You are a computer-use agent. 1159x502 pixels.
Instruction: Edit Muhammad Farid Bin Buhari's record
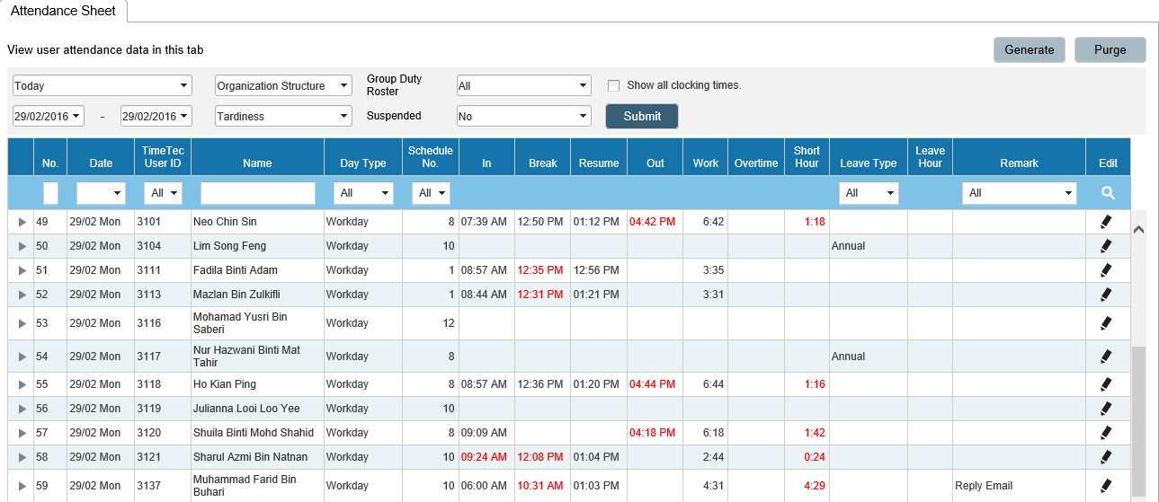tap(1106, 486)
